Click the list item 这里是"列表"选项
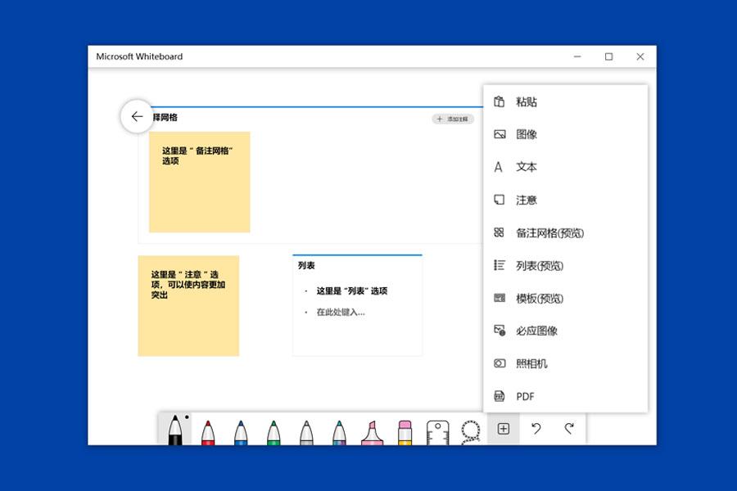The height and width of the screenshot is (491, 737). coord(351,291)
